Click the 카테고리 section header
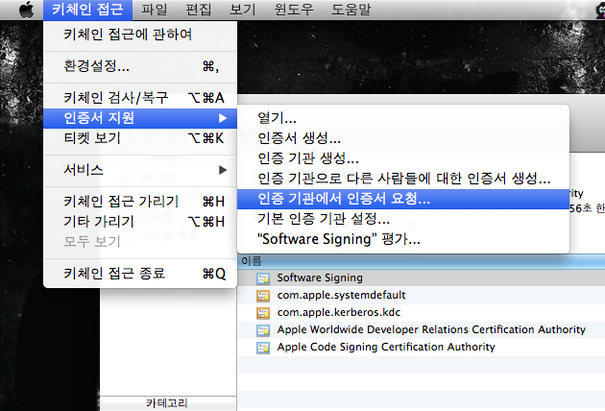605x411 pixels. coord(168,403)
